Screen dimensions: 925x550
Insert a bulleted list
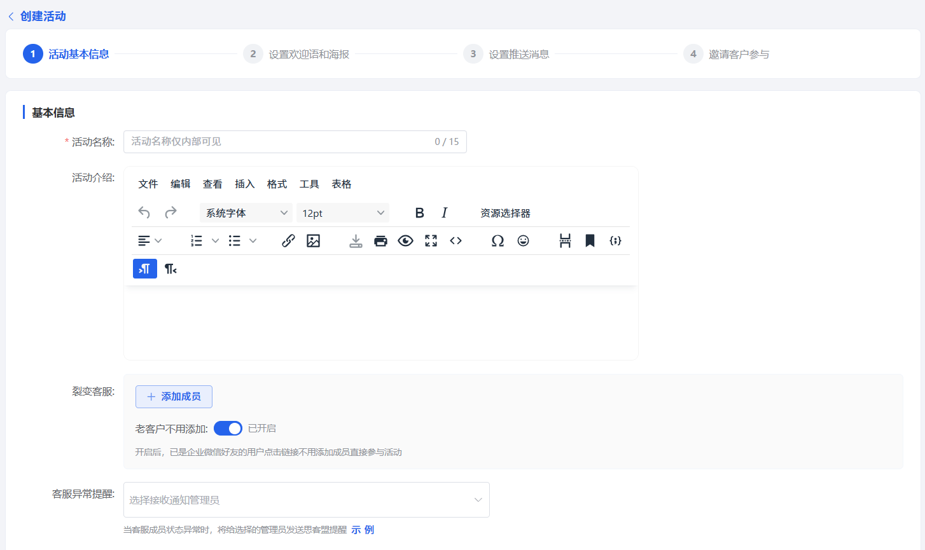click(x=235, y=241)
